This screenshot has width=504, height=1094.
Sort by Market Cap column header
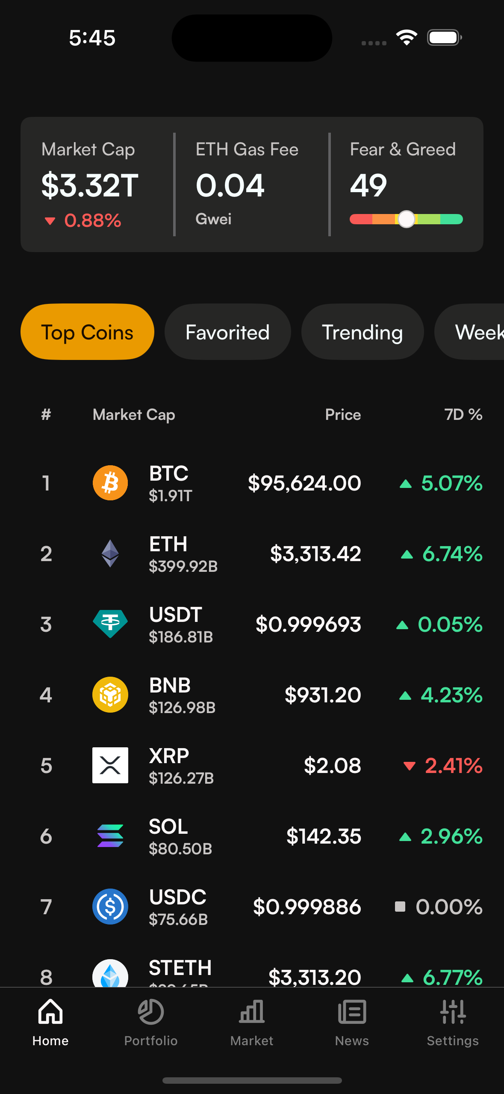(134, 414)
